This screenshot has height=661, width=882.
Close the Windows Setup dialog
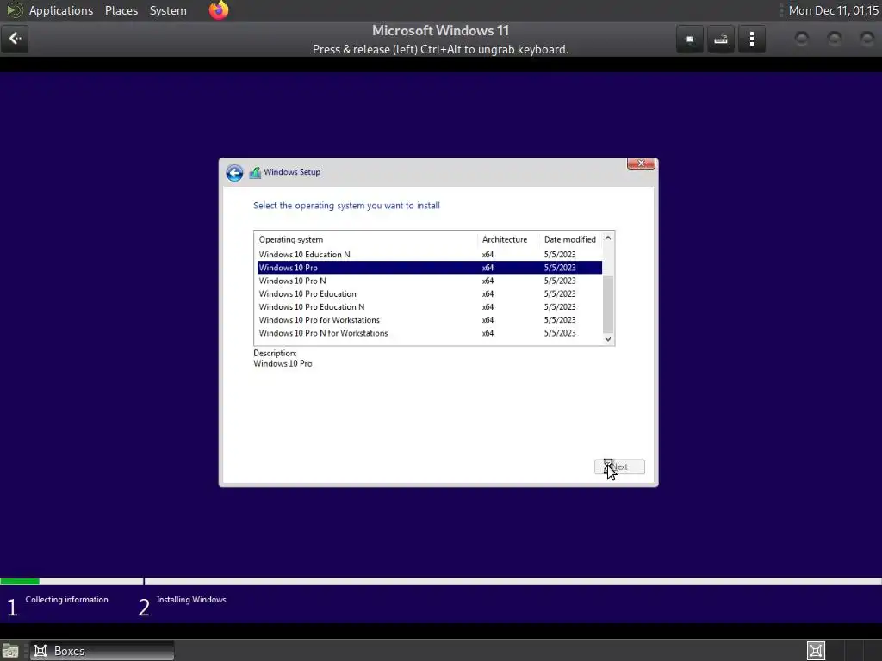click(641, 164)
